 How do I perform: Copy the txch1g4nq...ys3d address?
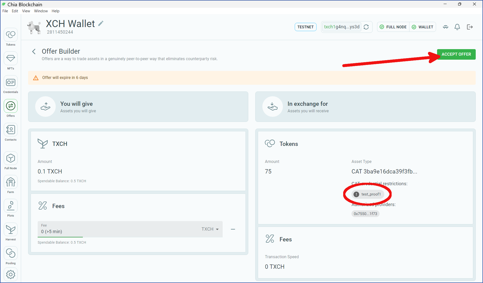coord(342,27)
